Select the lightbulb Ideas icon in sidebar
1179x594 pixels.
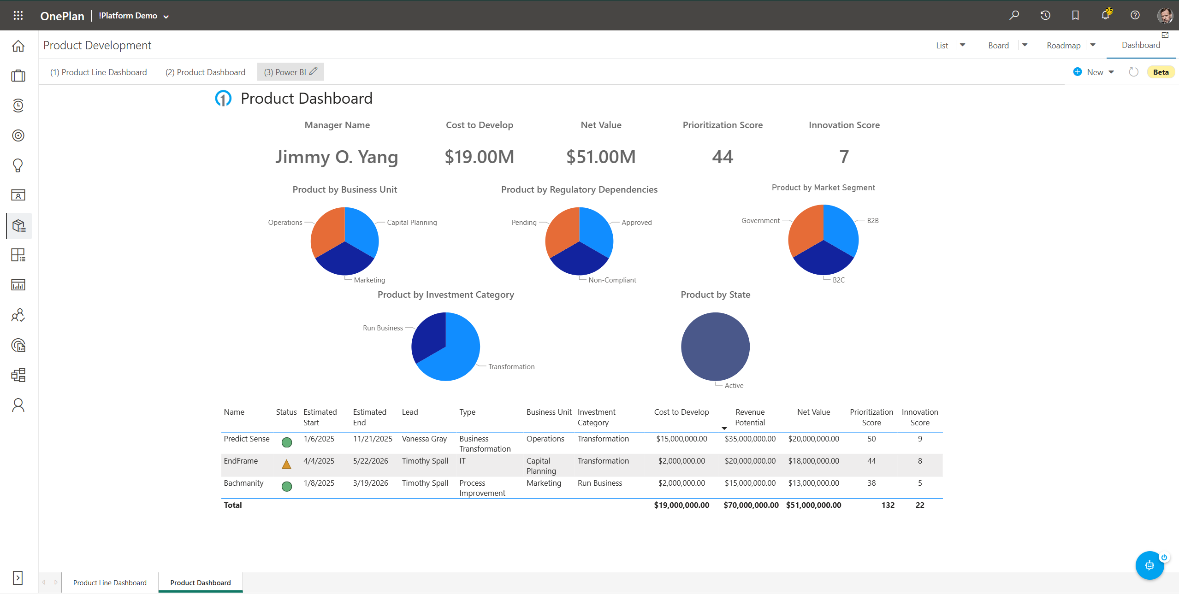(x=18, y=165)
